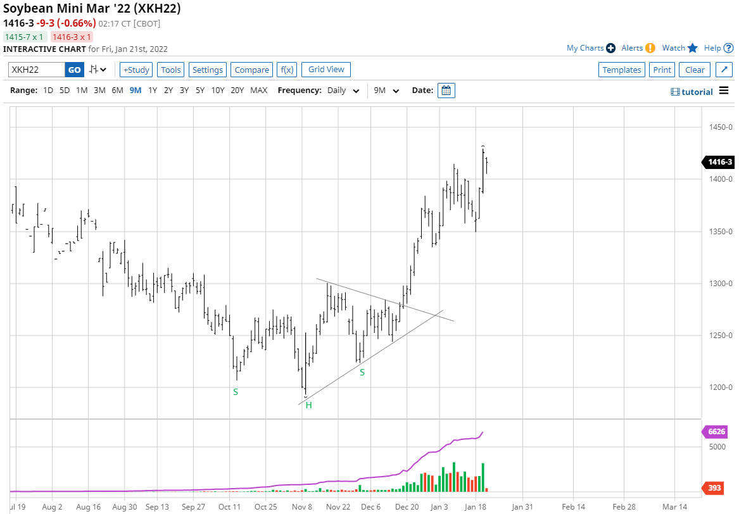Image resolution: width=739 pixels, height=514 pixels.
Task: Print the chart
Action: click(x=662, y=70)
